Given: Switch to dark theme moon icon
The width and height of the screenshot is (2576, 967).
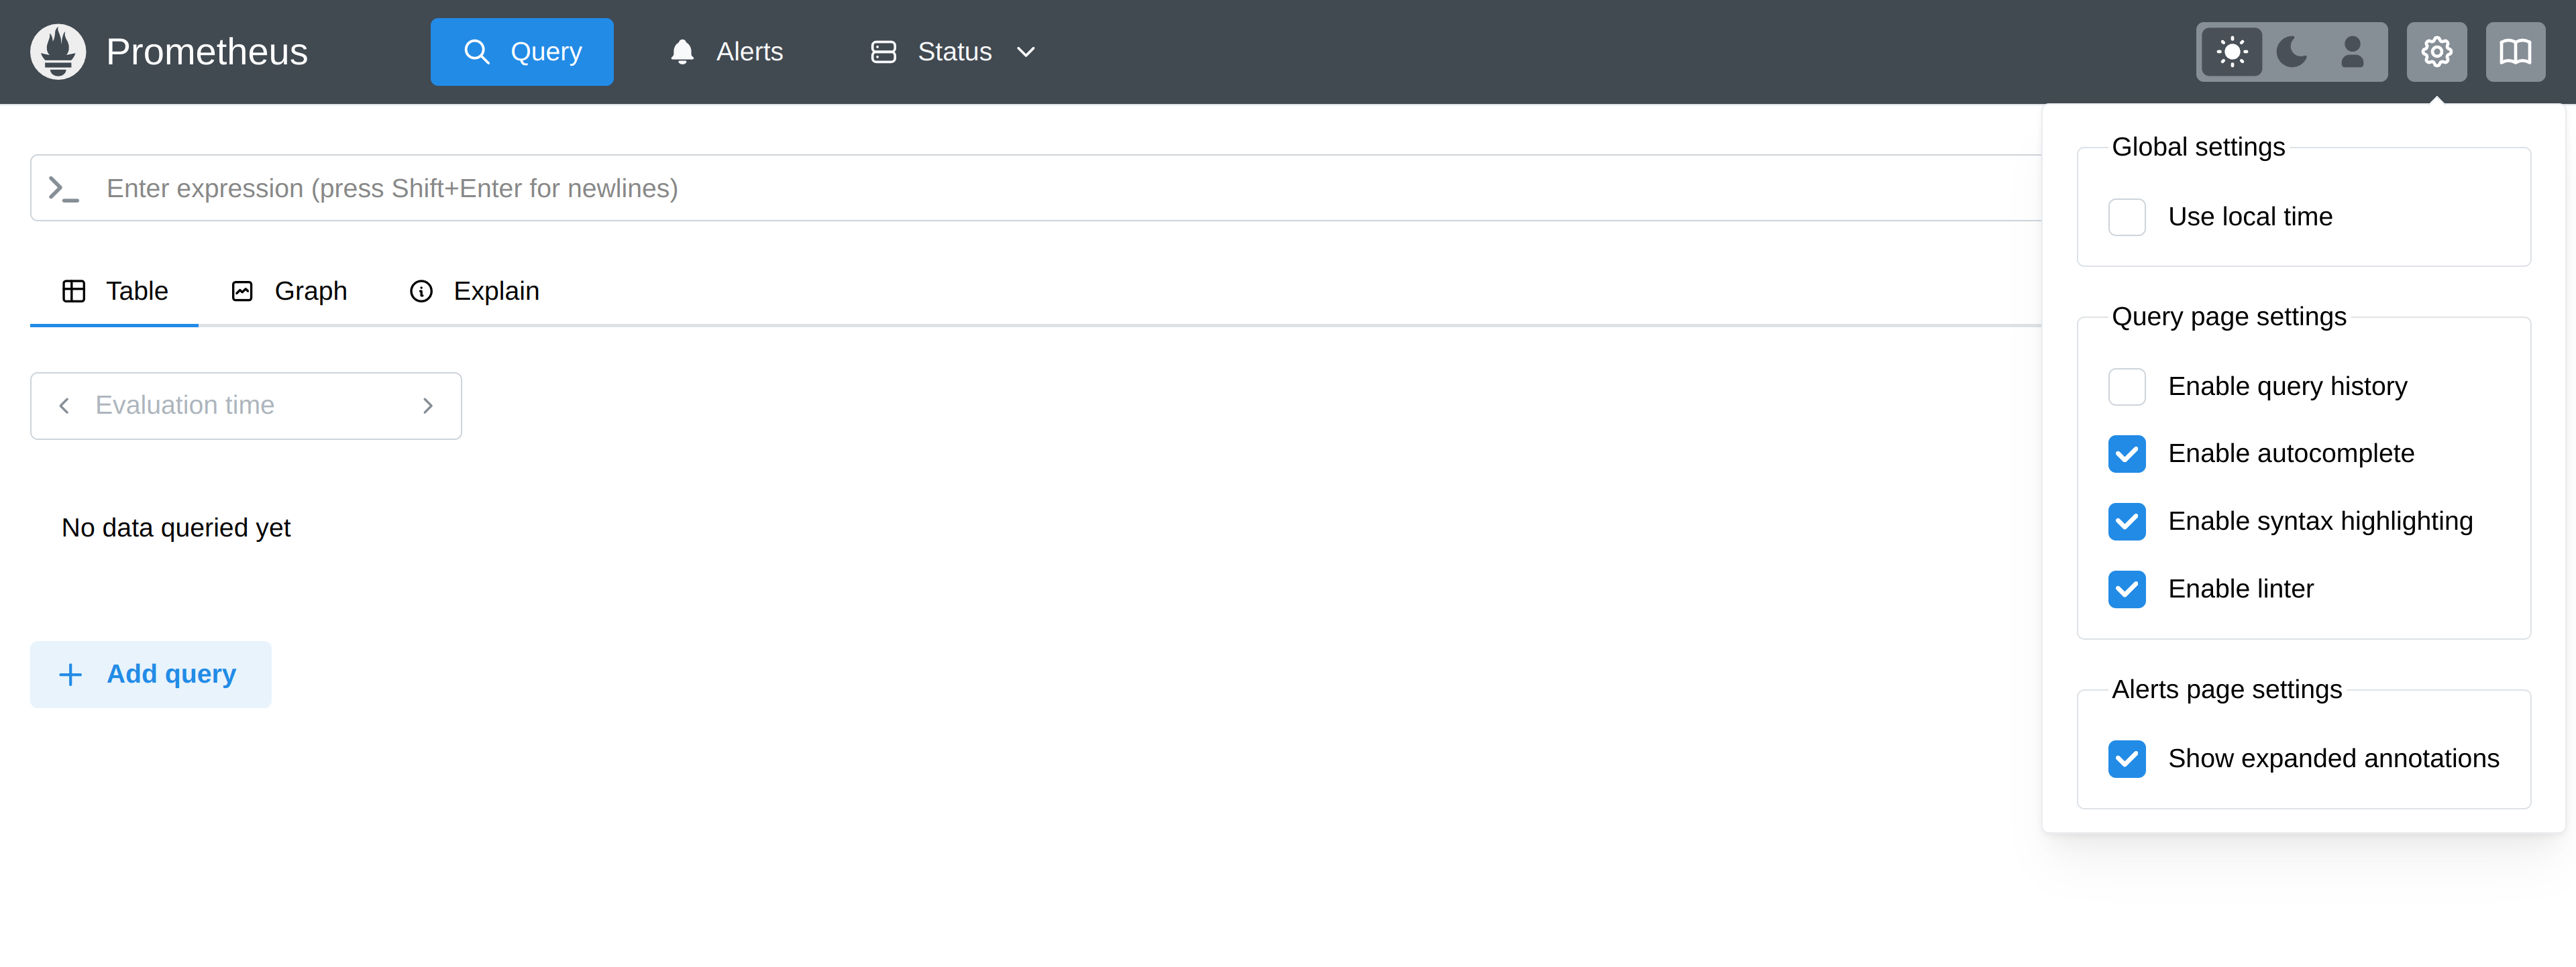Looking at the screenshot, I should coord(2291,52).
